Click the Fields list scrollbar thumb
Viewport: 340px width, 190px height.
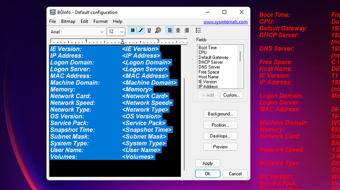[240, 56]
